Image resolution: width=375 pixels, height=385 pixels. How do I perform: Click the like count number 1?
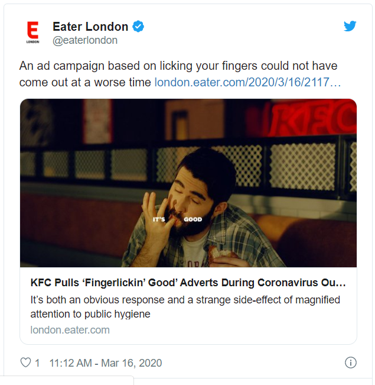[37, 363]
